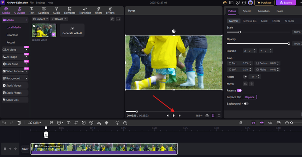Click the media search icon
The image size is (302, 157).
tap(112, 19)
